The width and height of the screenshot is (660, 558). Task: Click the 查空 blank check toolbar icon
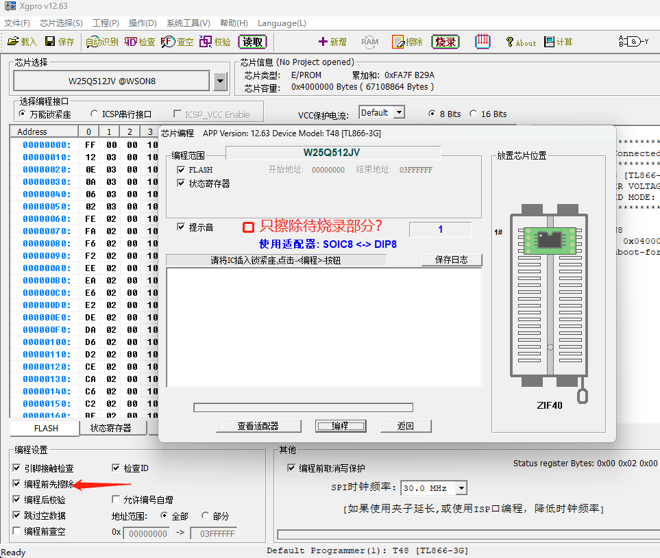click(178, 42)
